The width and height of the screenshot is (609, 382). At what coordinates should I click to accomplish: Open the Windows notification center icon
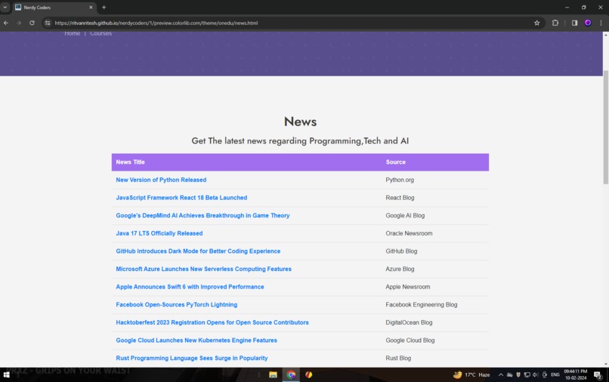pyautogui.click(x=598, y=374)
